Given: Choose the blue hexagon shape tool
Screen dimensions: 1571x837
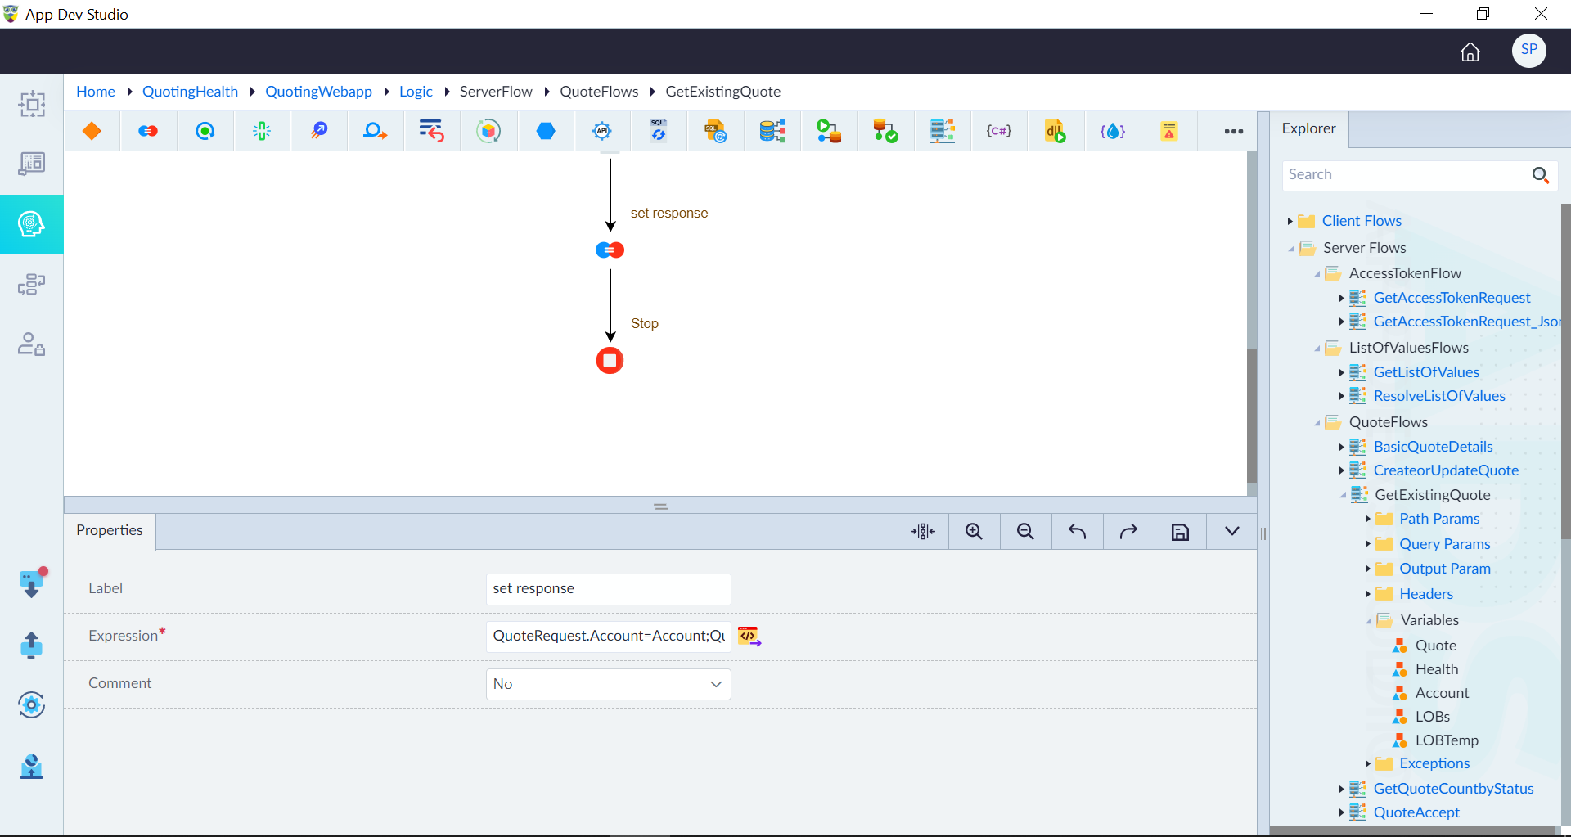Looking at the screenshot, I should click(x=546, y=131).
